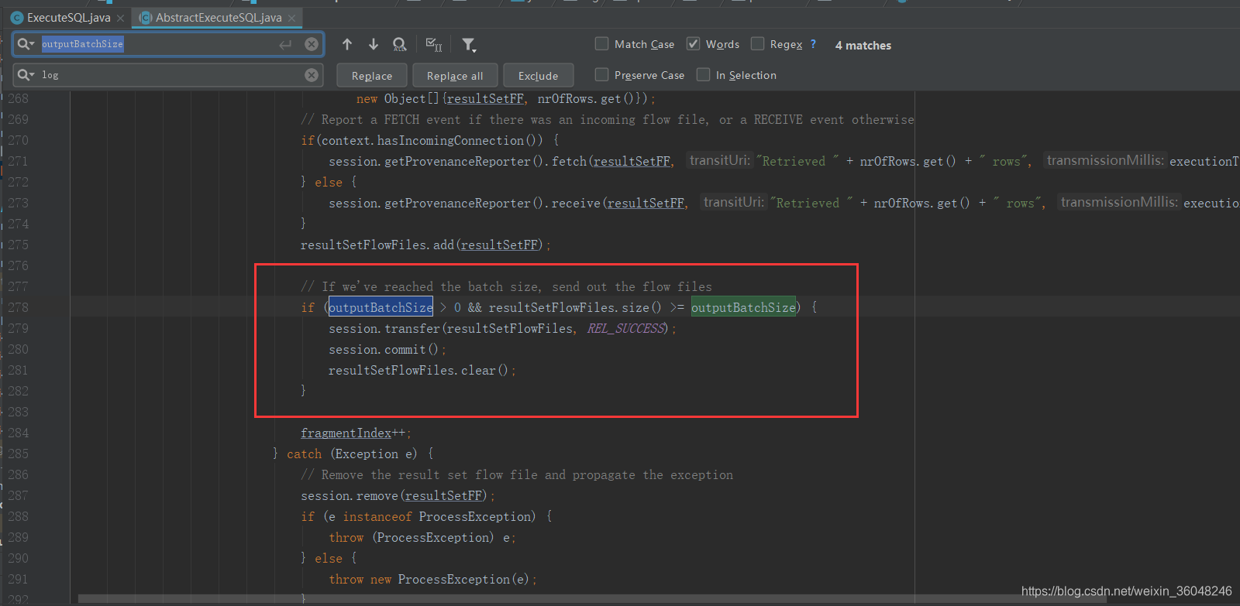This screenshot has height=606, width=1240.
Task: Go to next search occurrence
Action: click(x=374, y=44)
